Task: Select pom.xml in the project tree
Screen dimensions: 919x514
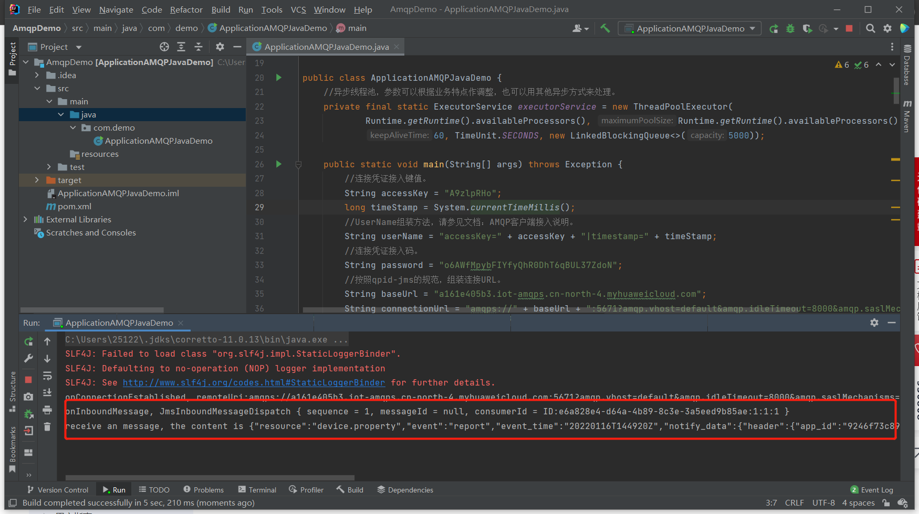Action: click(74, 206)
